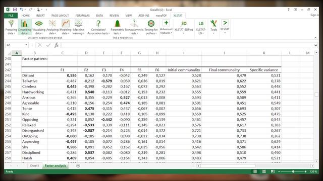
Task: Customize Quick Access Toolbar dropdown
Action: pyautogui.click(x=46, y=10)
